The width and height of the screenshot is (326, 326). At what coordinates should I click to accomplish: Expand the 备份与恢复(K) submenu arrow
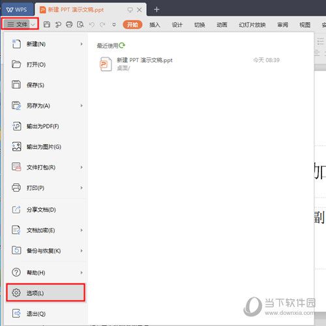tap(81, 250)
